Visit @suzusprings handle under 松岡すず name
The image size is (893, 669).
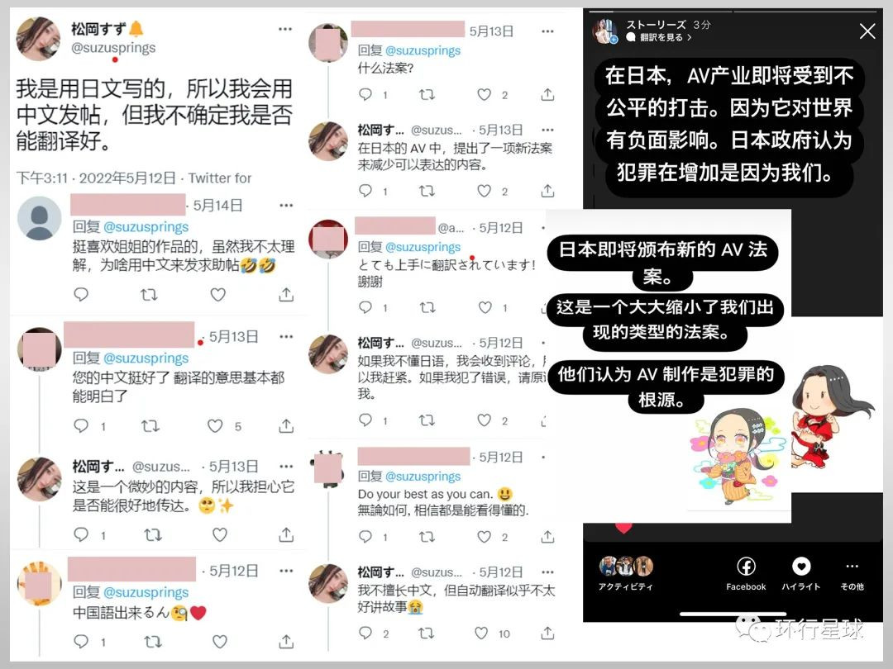(x=112, y=48)
